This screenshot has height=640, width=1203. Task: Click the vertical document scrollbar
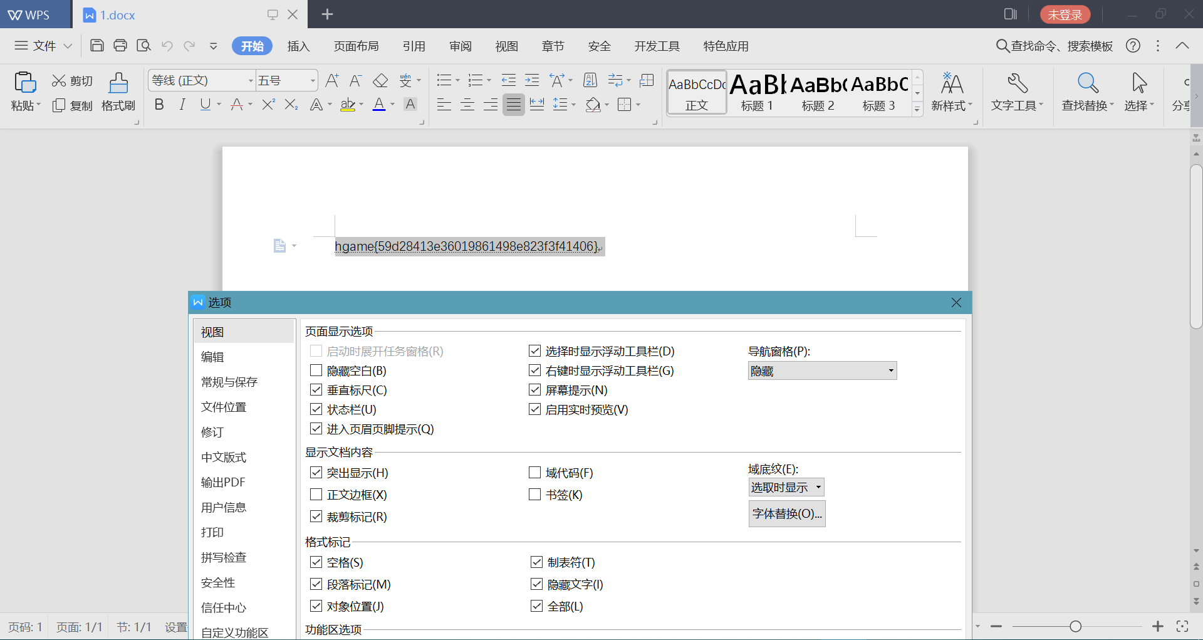(x=1196, y=246)
